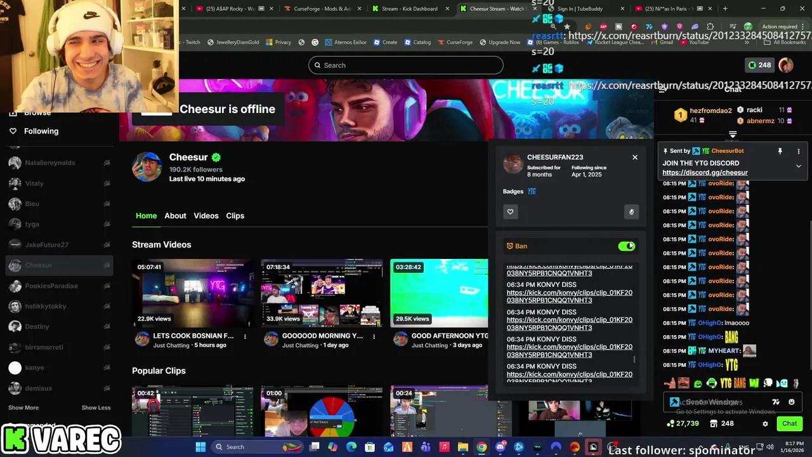Open the 07:18:34 stream video thumbnail
The image size is (812, 457).
(322, 293)
